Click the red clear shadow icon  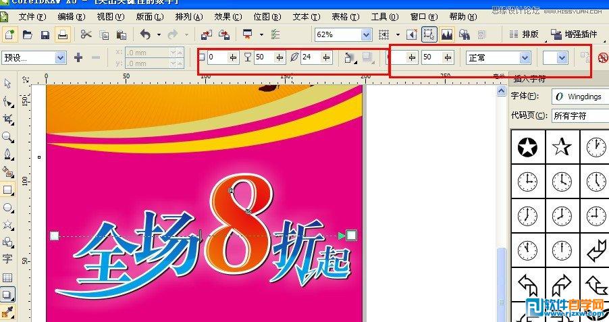(x=602, y=58)
